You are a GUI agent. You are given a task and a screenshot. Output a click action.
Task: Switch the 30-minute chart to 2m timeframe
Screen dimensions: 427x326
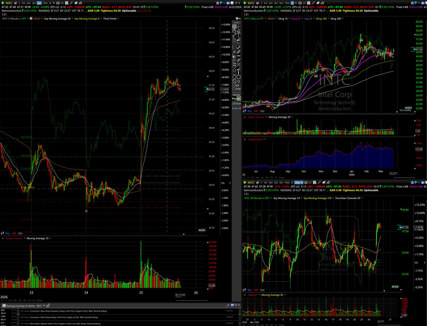point(271,182)
